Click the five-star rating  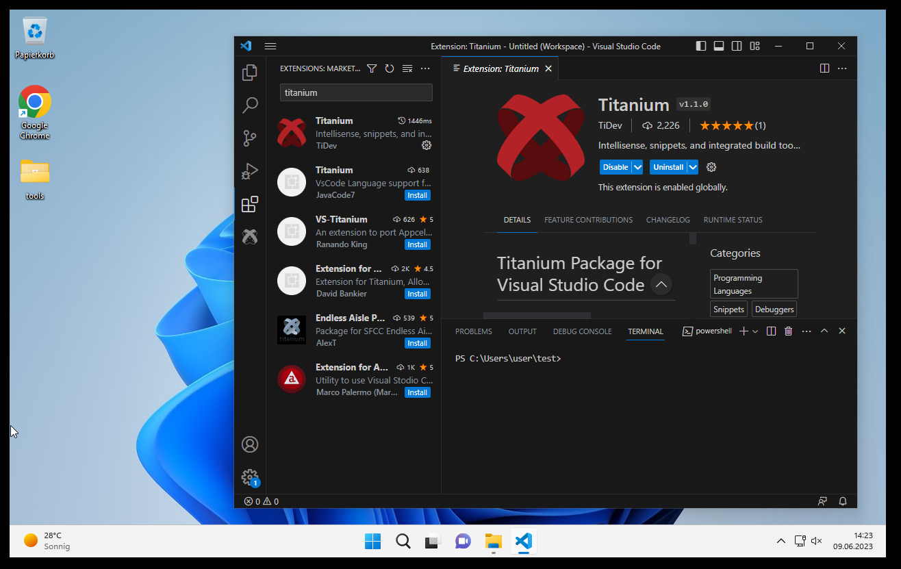[733, 126]
